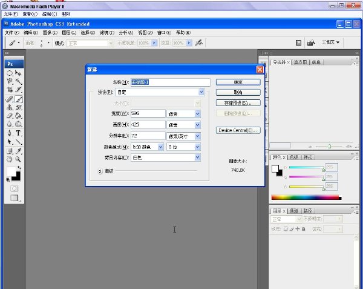Viewport: 363px width, 289px height.
Task: Click the Cancel button in New dialog
Action: (x=238, y=92)
